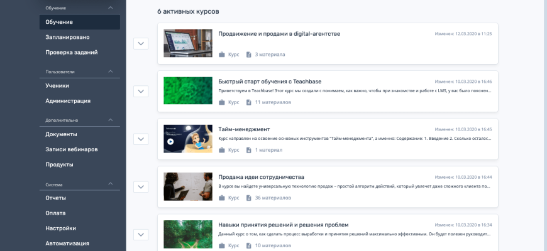Open dropdown beside Тайм-менеджмент course

(141, 139)
